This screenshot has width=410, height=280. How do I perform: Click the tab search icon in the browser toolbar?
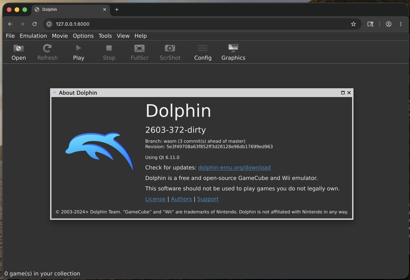tap(370, 24)
